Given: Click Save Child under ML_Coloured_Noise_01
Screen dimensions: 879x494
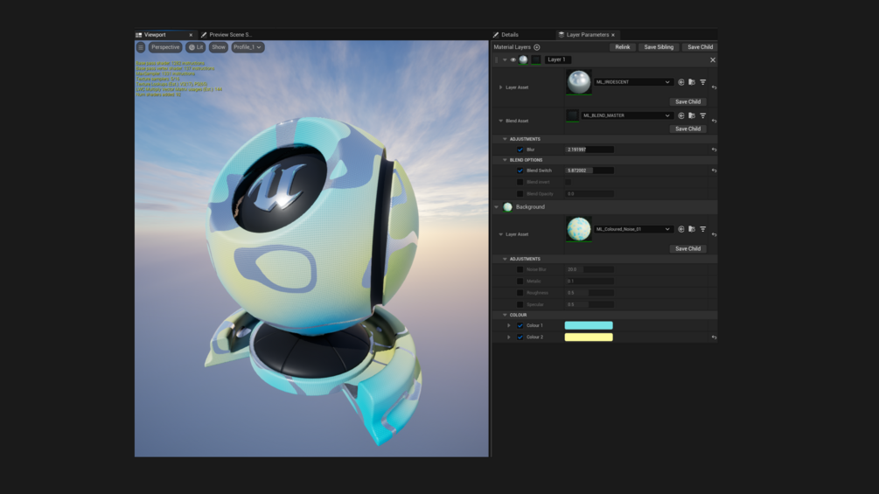Looking at the screenshot, I should [x=687, y=248].
